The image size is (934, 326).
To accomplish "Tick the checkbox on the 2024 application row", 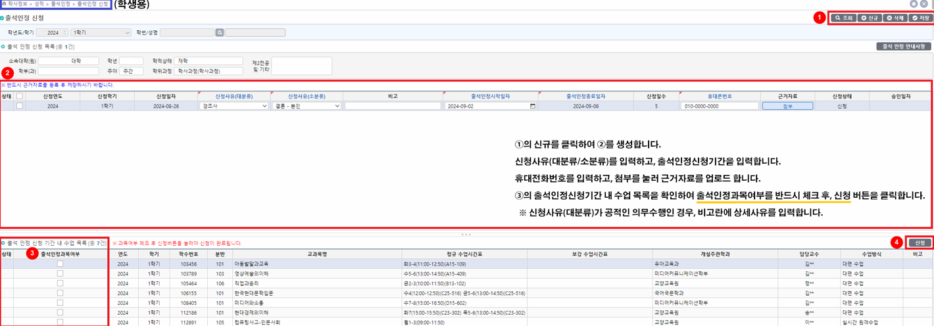I will click(x=19, y=106).
